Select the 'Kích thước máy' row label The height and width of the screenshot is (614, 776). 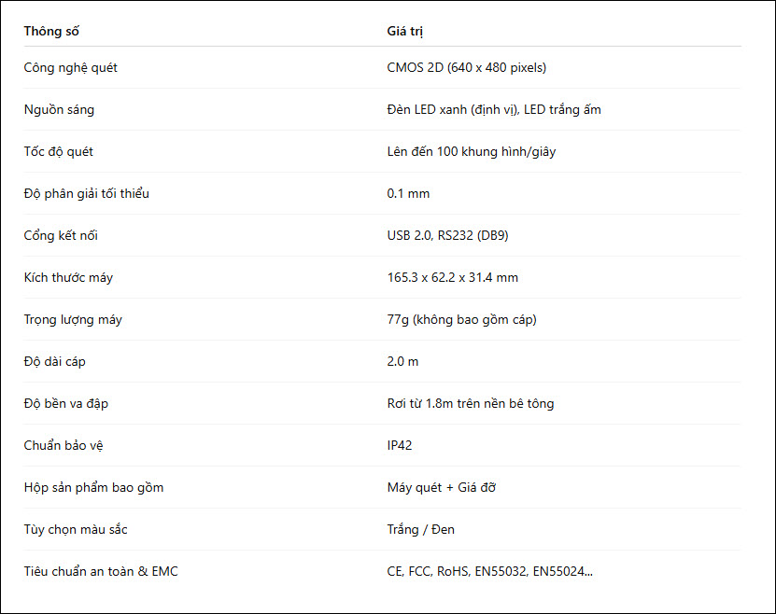point(68,278)
